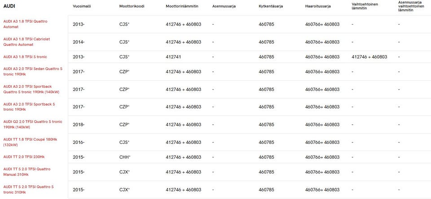Select the CHH* engine code cell
The image size is (431, 199).
click(x=124, y=157)
